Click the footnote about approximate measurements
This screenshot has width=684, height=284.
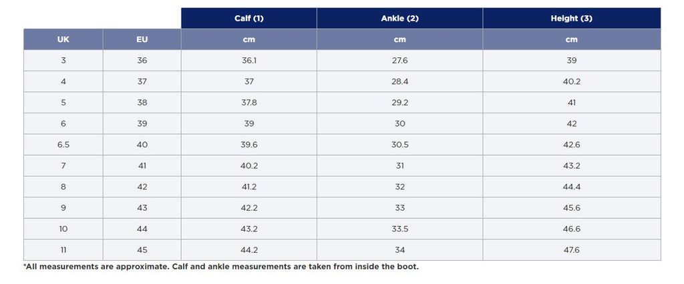point(220,267)
